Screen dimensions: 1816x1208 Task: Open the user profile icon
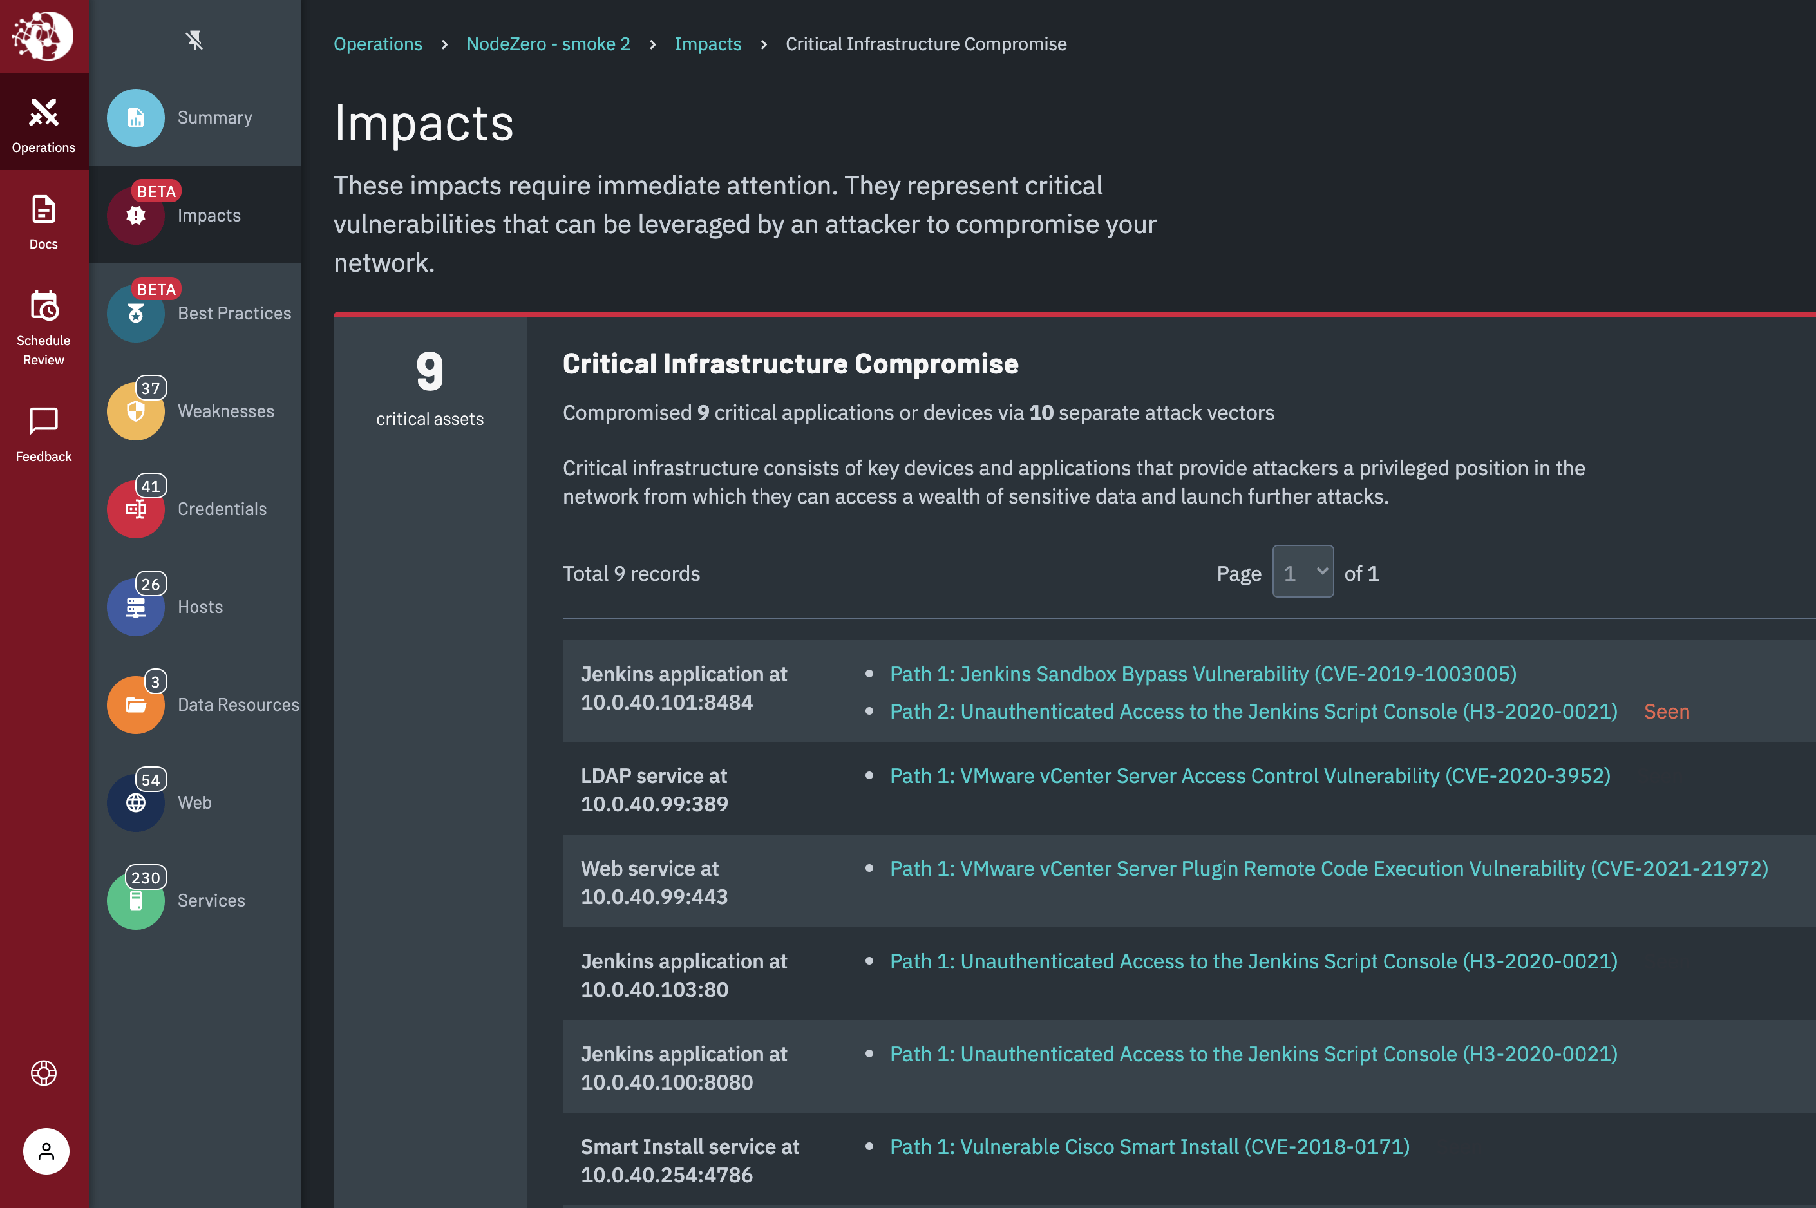[46, 1151]
